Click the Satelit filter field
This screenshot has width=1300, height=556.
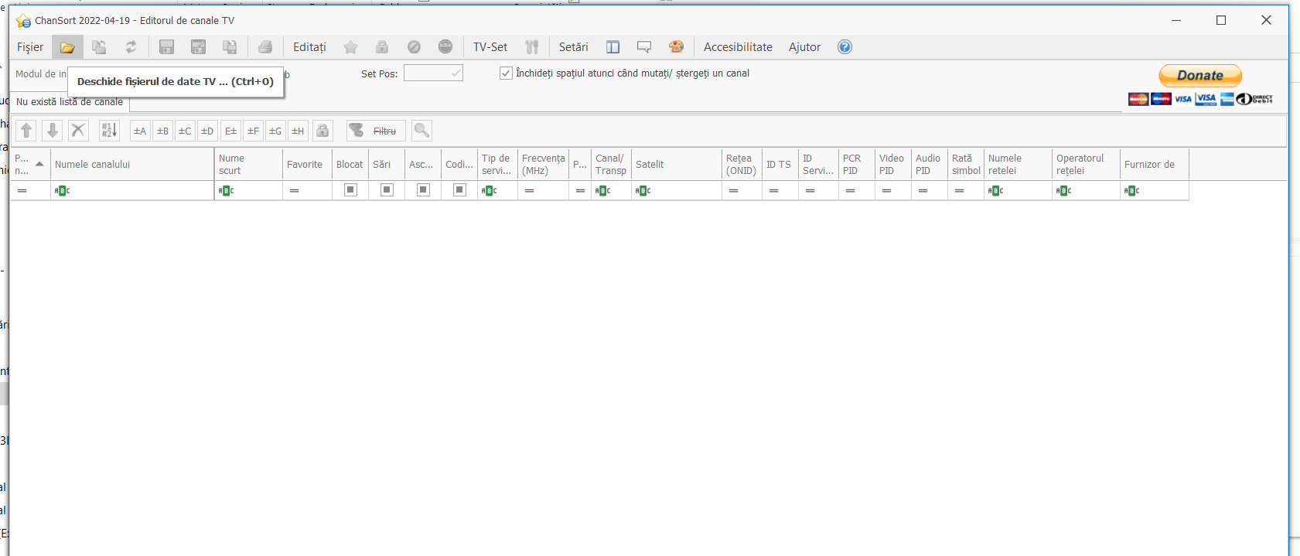click(x=676, y=190)
